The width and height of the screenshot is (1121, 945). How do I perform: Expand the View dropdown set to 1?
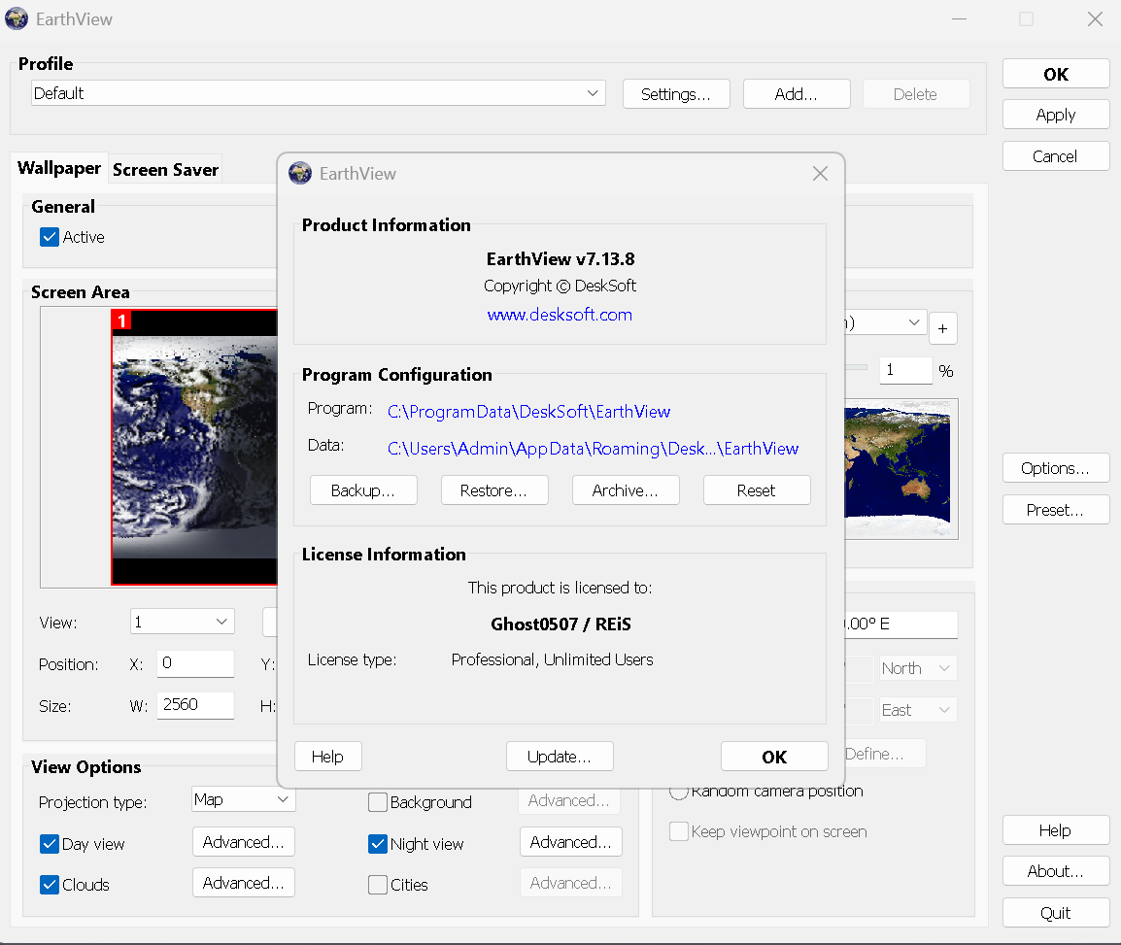coord(183,622)
